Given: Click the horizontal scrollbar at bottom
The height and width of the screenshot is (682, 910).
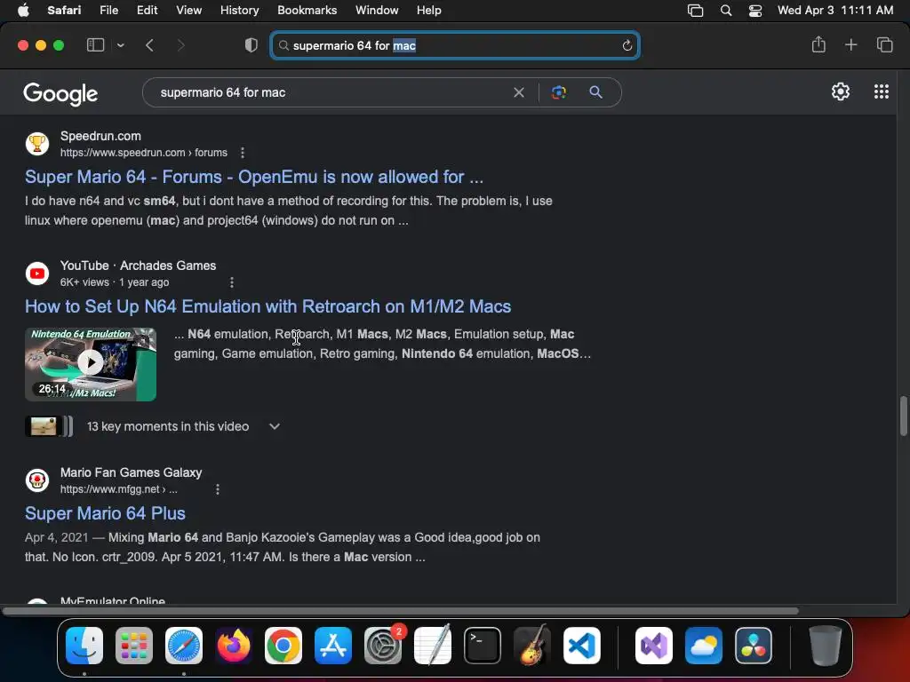Looking at the screenshot, I should click(401, 611).
